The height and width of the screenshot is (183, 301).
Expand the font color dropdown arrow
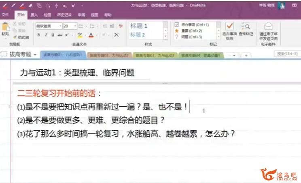(96, 35)
